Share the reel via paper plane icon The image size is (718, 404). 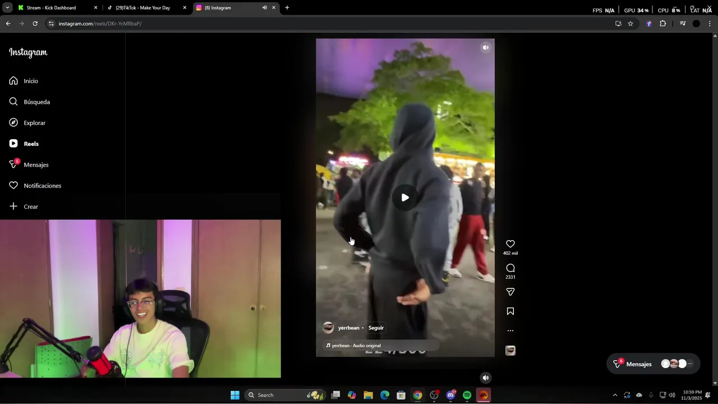[x=510, y=292]
